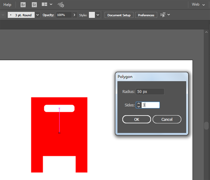This screenshot has width=210, height=180.
Task: Open the Help menu
Action: click(x=7, y=5)
